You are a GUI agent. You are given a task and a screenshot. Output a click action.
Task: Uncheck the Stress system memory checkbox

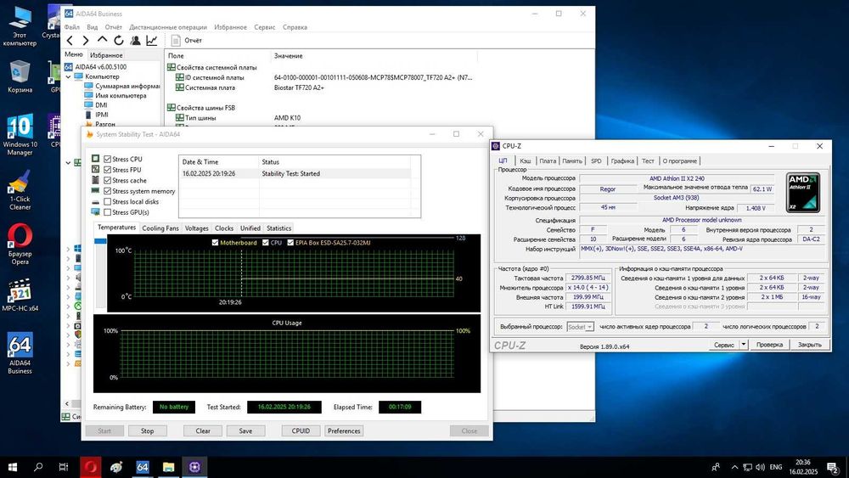pos(107,191)
